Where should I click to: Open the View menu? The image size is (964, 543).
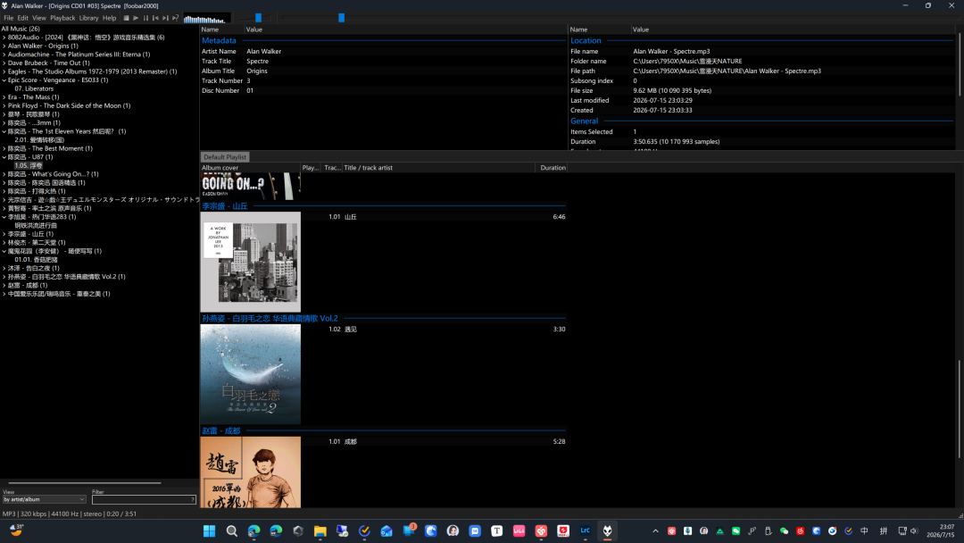tap(38, 18)
